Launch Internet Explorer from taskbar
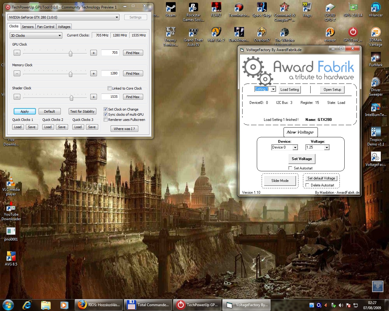 [x=27, y=305]
